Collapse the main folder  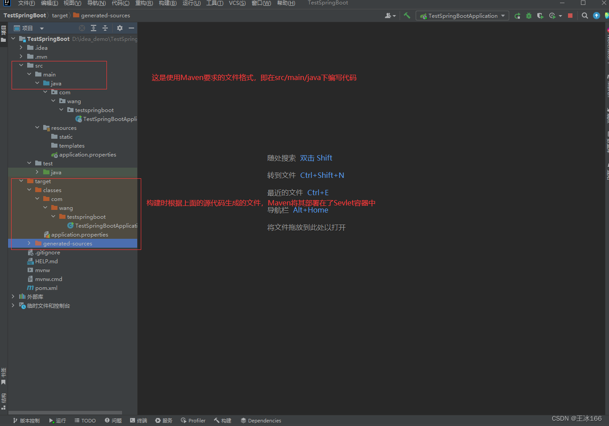(29, 74)
